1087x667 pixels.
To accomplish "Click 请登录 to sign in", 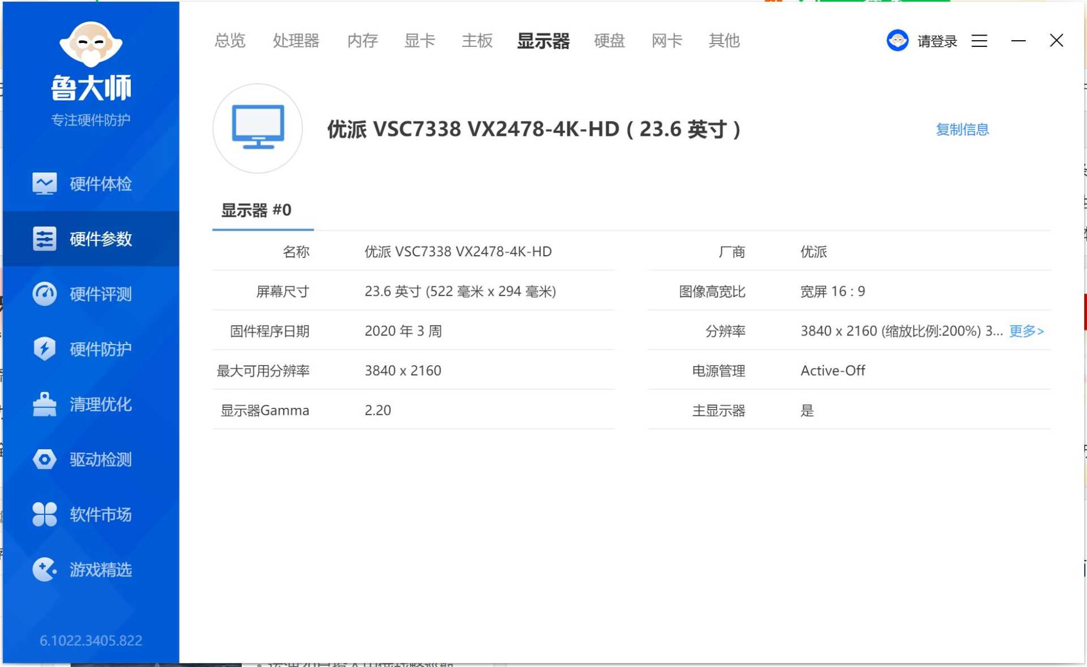I will (936, 40).
